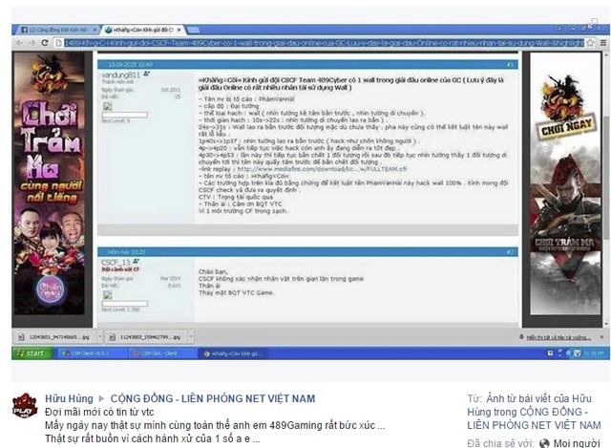This screenshot has width=611, height=448.
Task: Click the globe icon beside Mọi người
Action: tap(544, 443)
